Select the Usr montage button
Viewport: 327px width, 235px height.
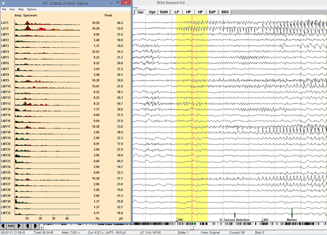pos(141,11)
